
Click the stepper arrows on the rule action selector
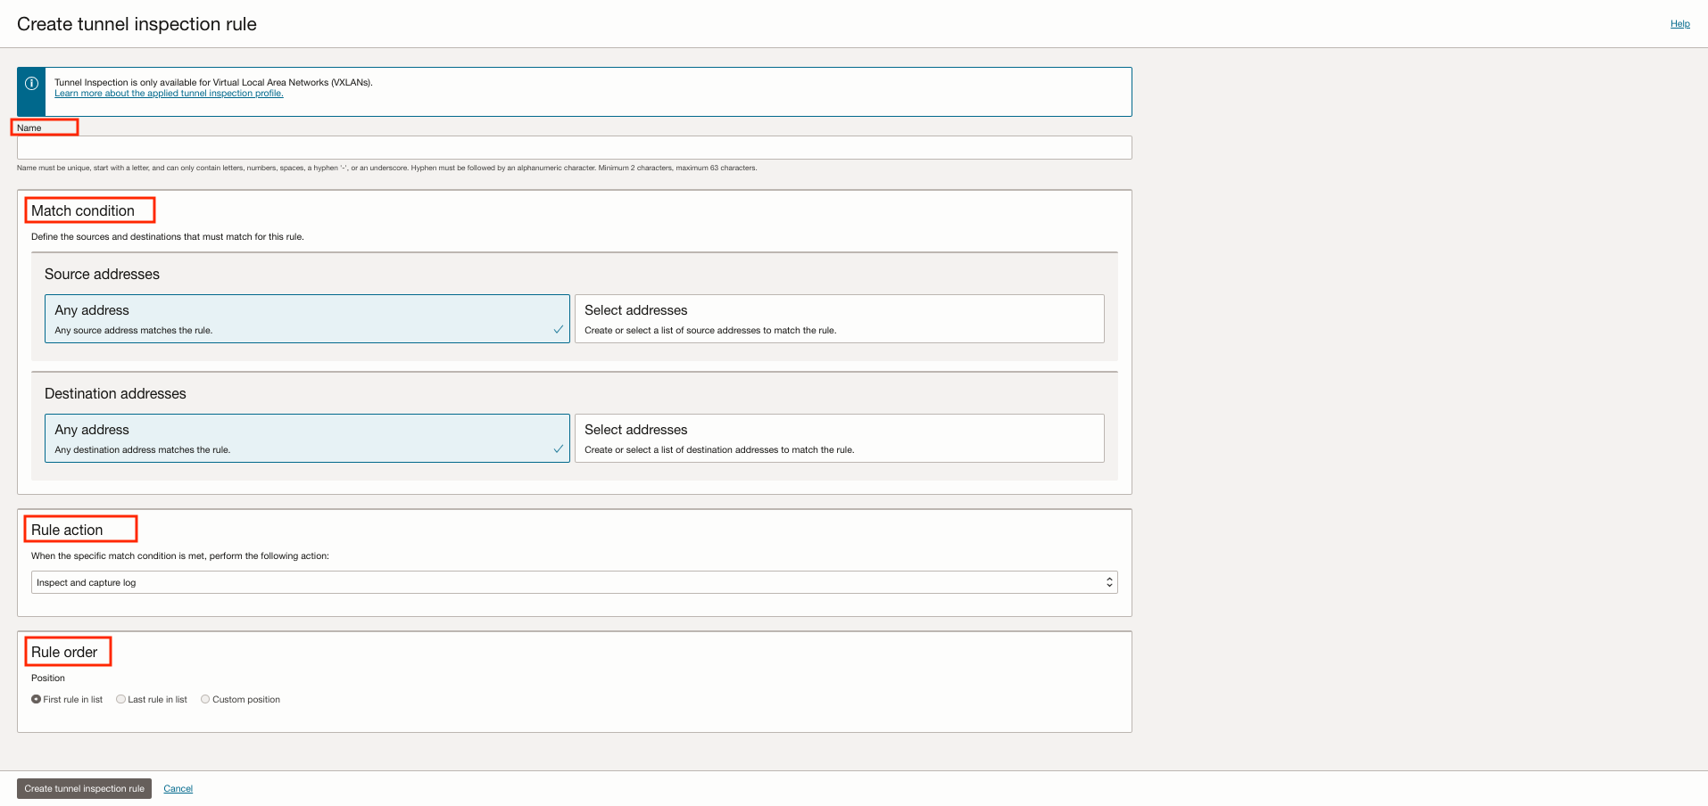click(1109, 581)
